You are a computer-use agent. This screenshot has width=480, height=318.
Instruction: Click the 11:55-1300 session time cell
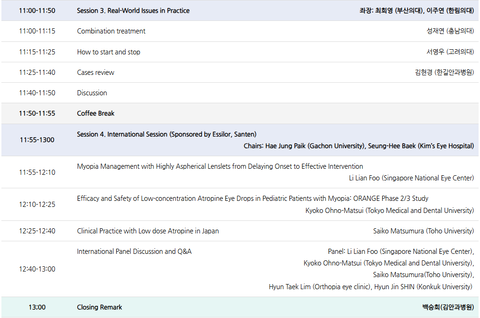(x=37, y=140)
